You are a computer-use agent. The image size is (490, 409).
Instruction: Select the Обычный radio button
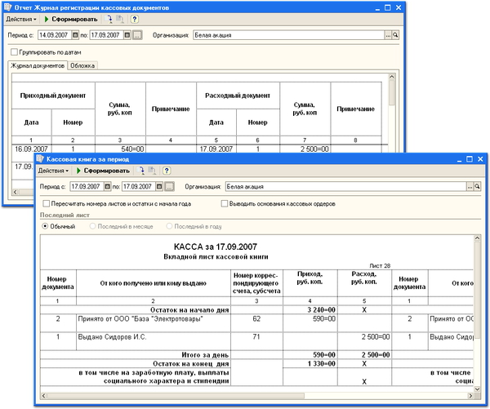pyautogui.click(x=45, y=226)
